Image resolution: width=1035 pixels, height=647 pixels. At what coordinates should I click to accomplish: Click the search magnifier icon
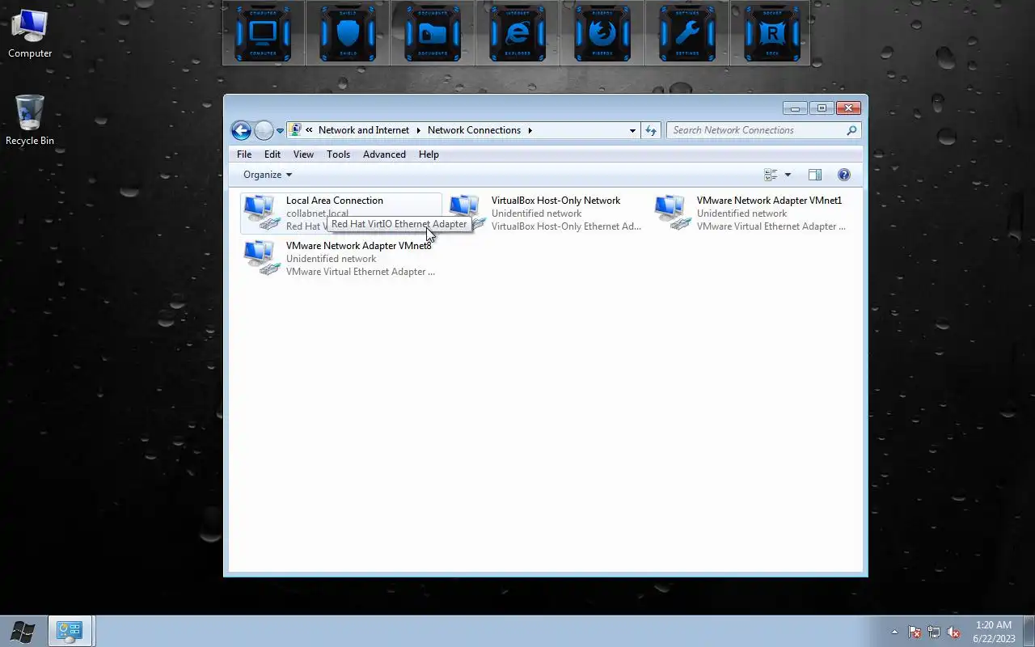[x=851, y=130]
